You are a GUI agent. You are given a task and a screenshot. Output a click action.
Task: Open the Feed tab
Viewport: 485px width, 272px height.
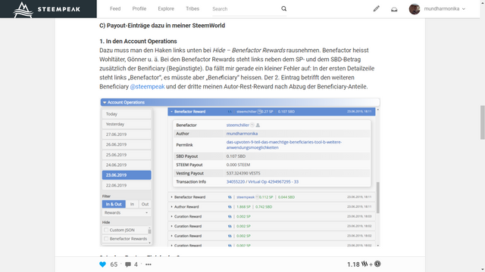(x=115, y=8)
